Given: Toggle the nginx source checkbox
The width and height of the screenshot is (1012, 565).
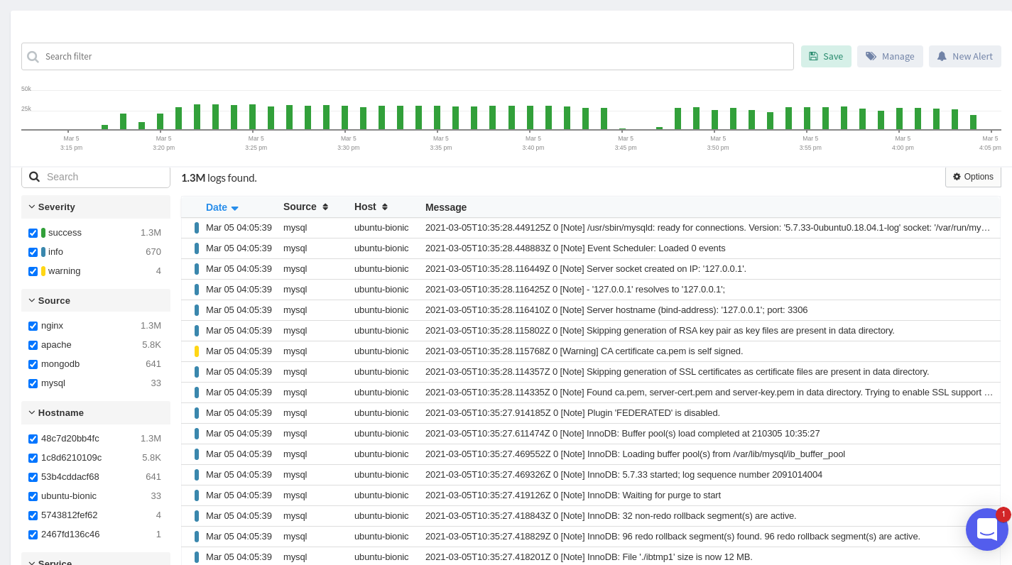Looking at the screenshot, I should pyautogui.click(x=33, y=326).
